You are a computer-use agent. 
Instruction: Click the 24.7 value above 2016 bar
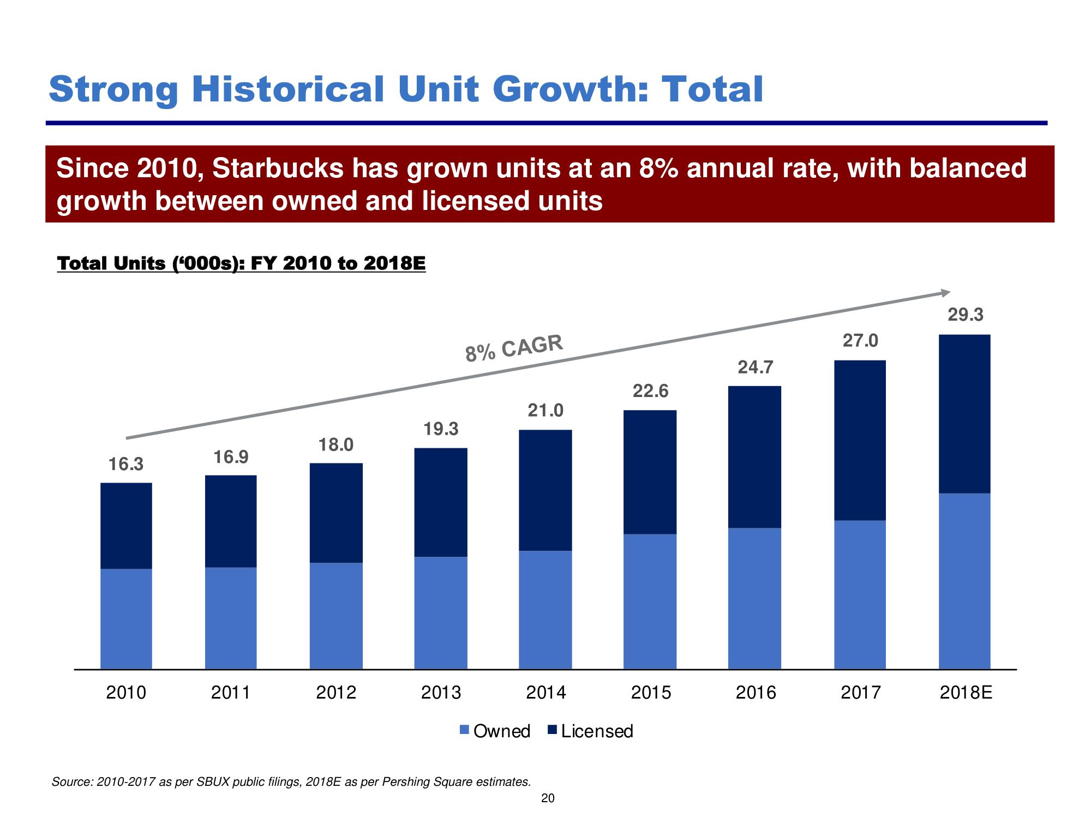tap(756, 368)
